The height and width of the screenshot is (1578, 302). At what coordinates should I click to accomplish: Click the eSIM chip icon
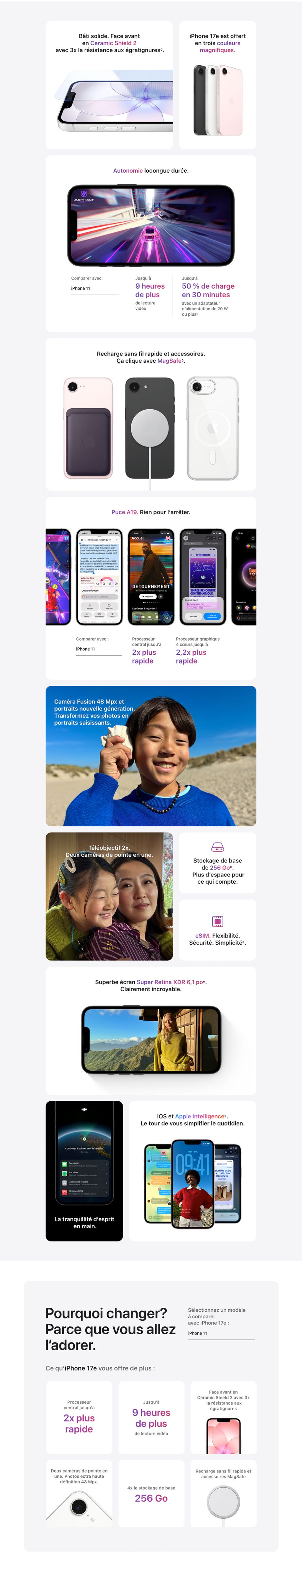[x=217, y=921]
